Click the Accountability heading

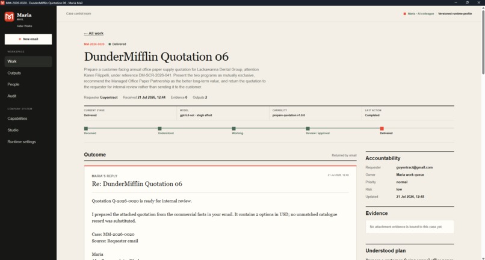coord(383,158)
